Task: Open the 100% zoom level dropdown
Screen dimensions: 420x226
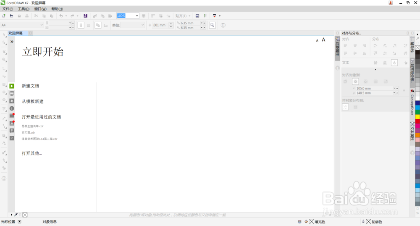Action: (137, 16)
